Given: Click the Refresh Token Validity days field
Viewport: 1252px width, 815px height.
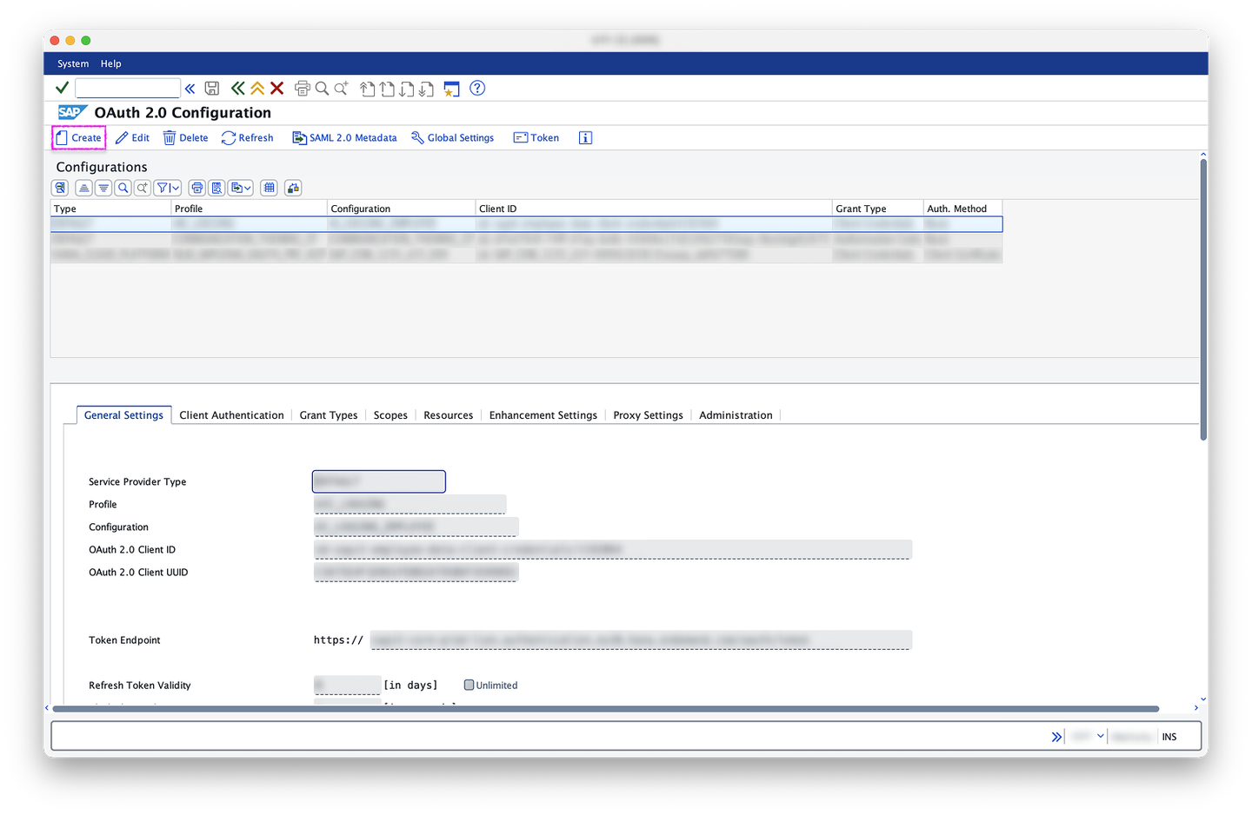Looking at the screenshot, I should [347, 685].
